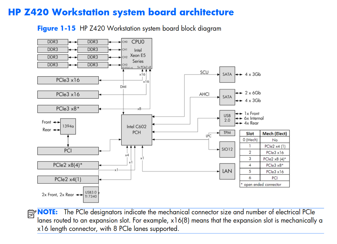The image size is (337, 244).
Task: Click the 'x8' lane label beside the PCIe3 x8* block
Action: coord(139,109)
